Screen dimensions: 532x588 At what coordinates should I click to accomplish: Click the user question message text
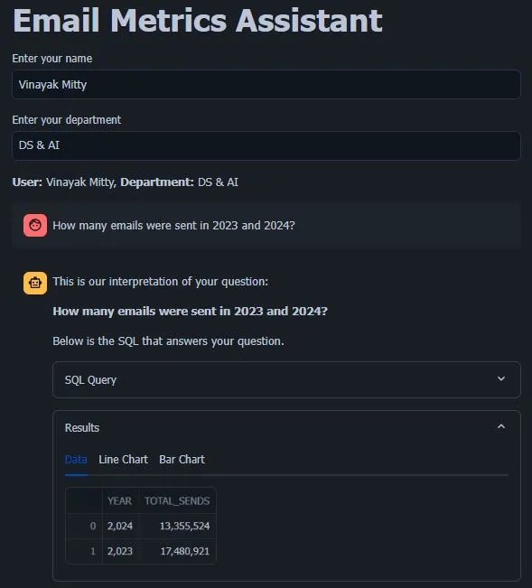pyautogui.click(x=173, y=226)
